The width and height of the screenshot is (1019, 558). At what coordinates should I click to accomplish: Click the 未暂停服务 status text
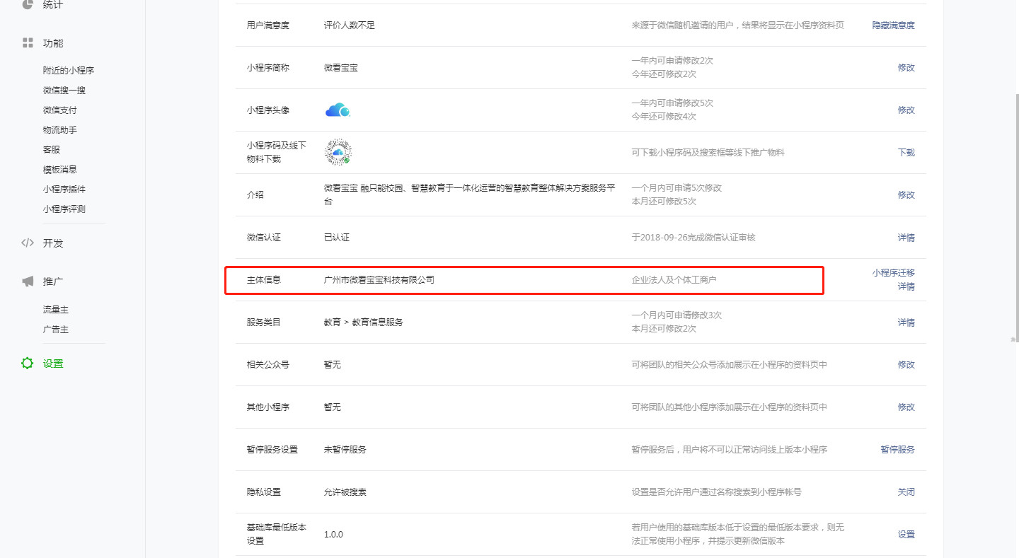tap(345, 450)
